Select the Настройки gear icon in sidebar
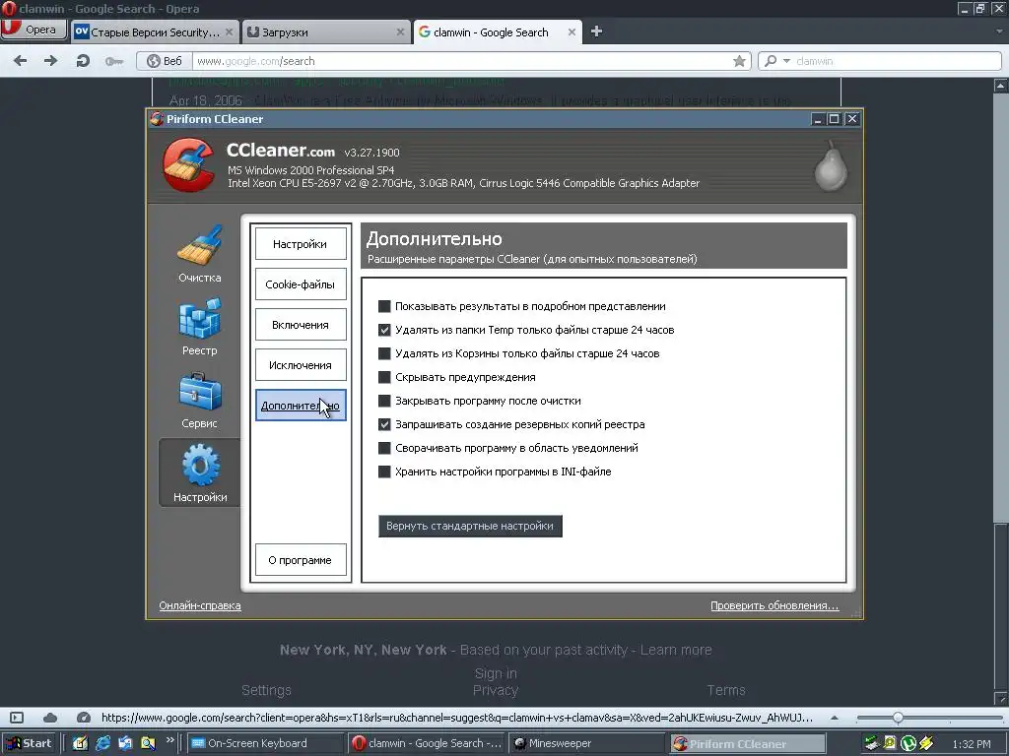1009x756 pixels. pos(200,473)
